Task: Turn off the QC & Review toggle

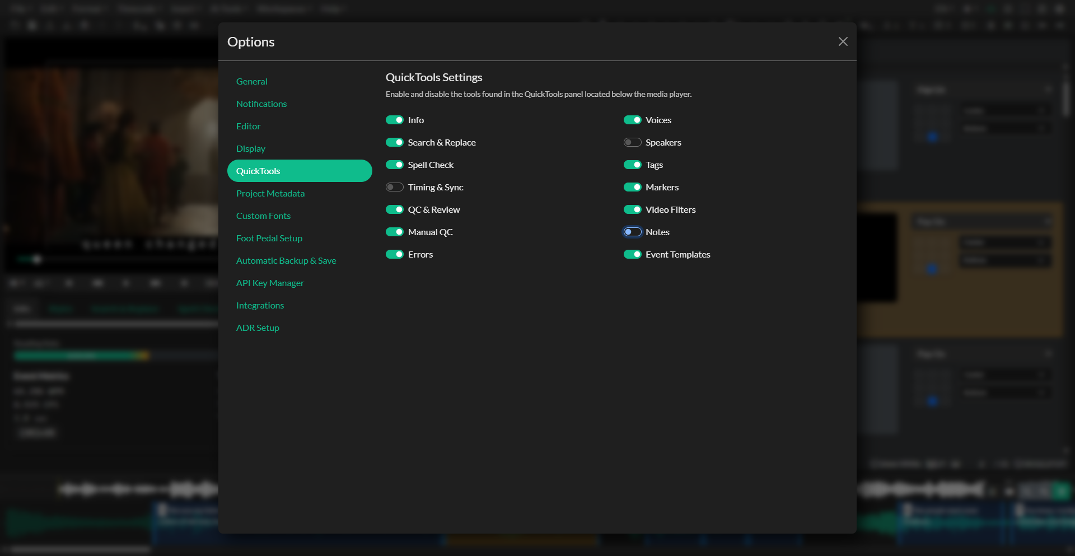Action: point(395,209)
